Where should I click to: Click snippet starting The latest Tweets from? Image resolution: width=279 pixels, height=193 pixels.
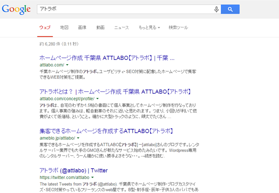[119, 187]
